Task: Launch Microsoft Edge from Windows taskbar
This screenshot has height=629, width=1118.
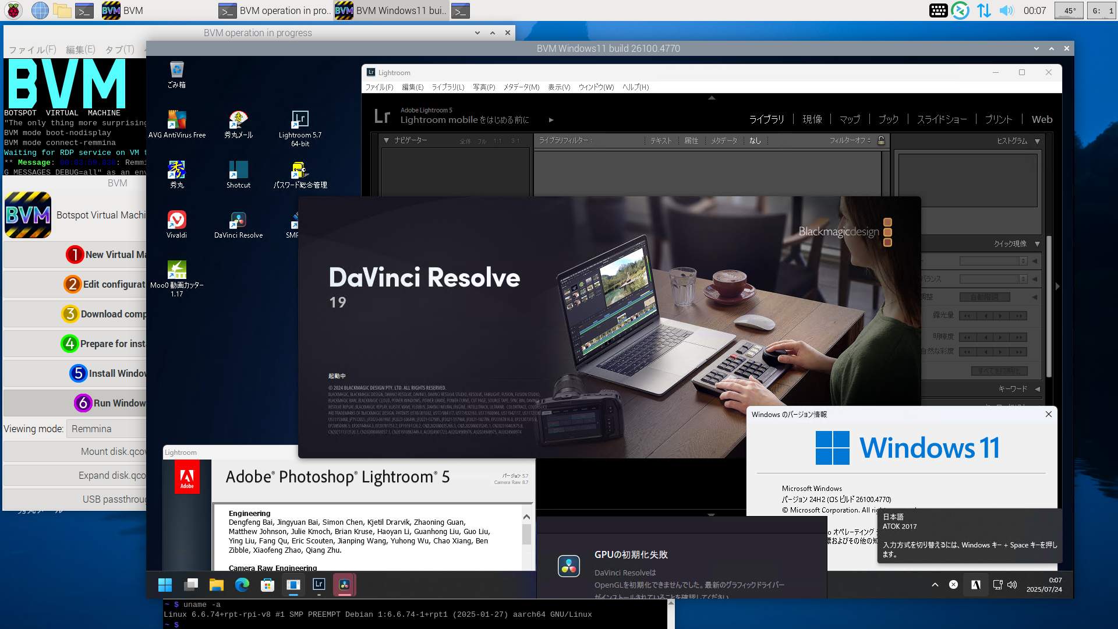Action: point(242,585)
